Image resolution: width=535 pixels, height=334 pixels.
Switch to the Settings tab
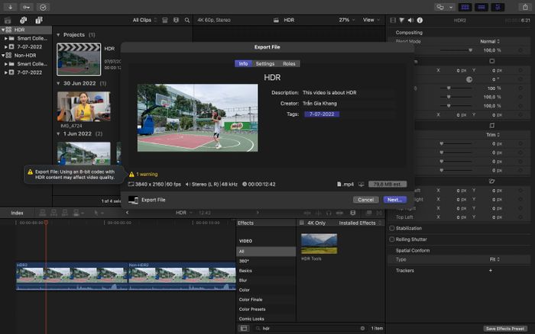coord(265,63)
